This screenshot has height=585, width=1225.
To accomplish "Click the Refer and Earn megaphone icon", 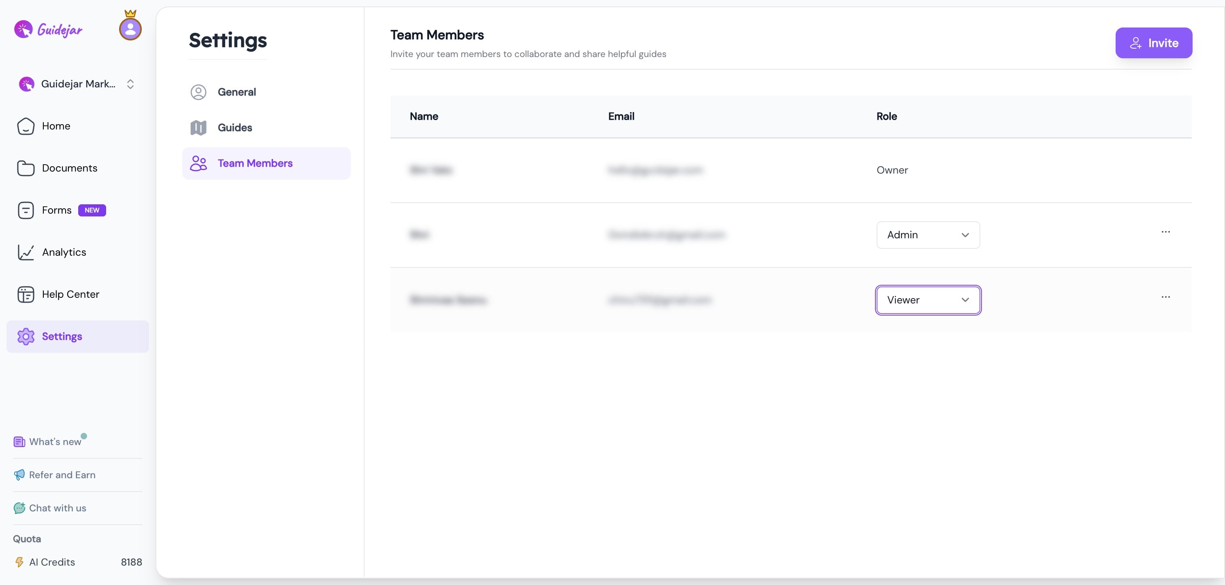I will point(19,475).
